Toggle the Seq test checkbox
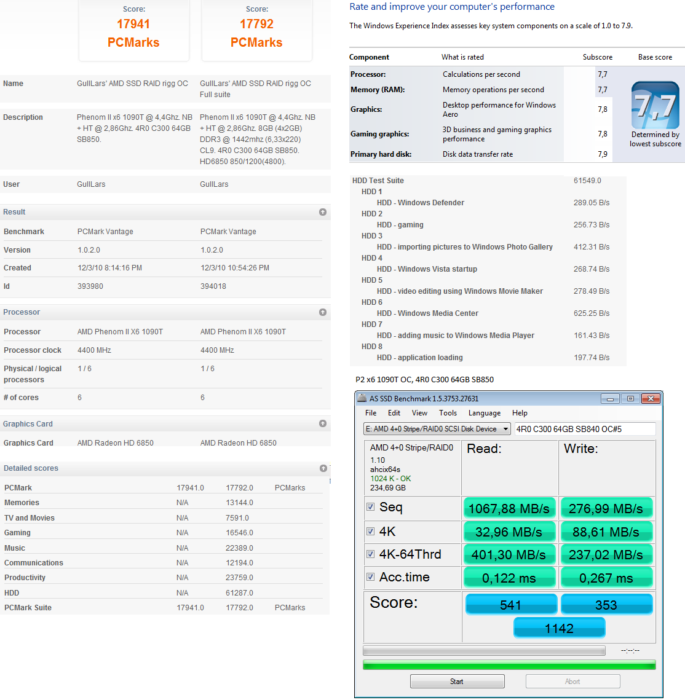The image size is (685, 700). click(x=370, y=506)
